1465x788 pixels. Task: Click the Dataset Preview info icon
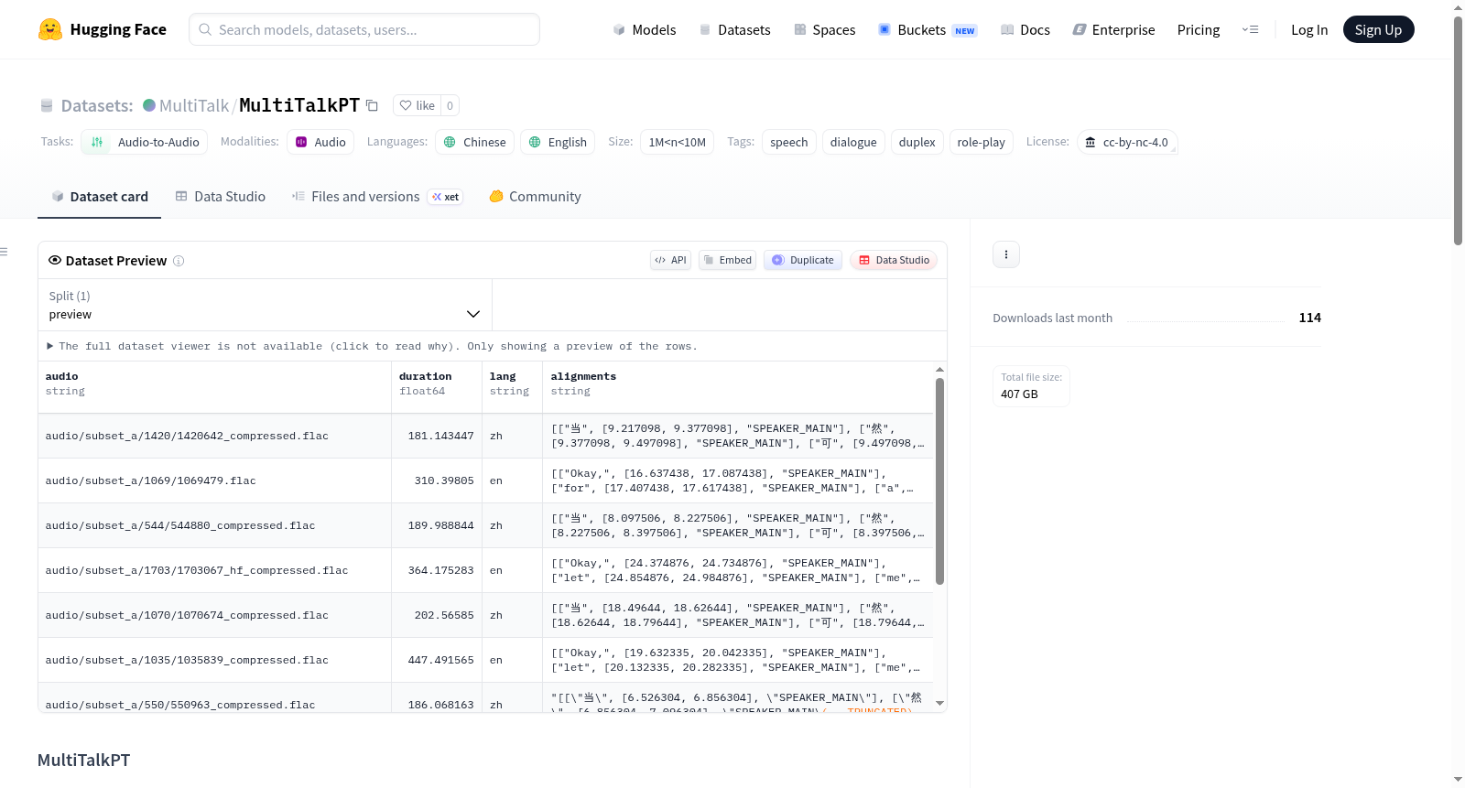pyautogui.click(x=179, y=261)
